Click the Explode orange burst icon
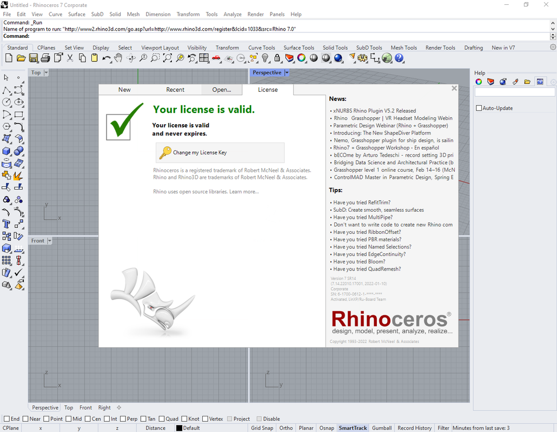The width and height of the screenshot is (557, 432). (18, 175)
